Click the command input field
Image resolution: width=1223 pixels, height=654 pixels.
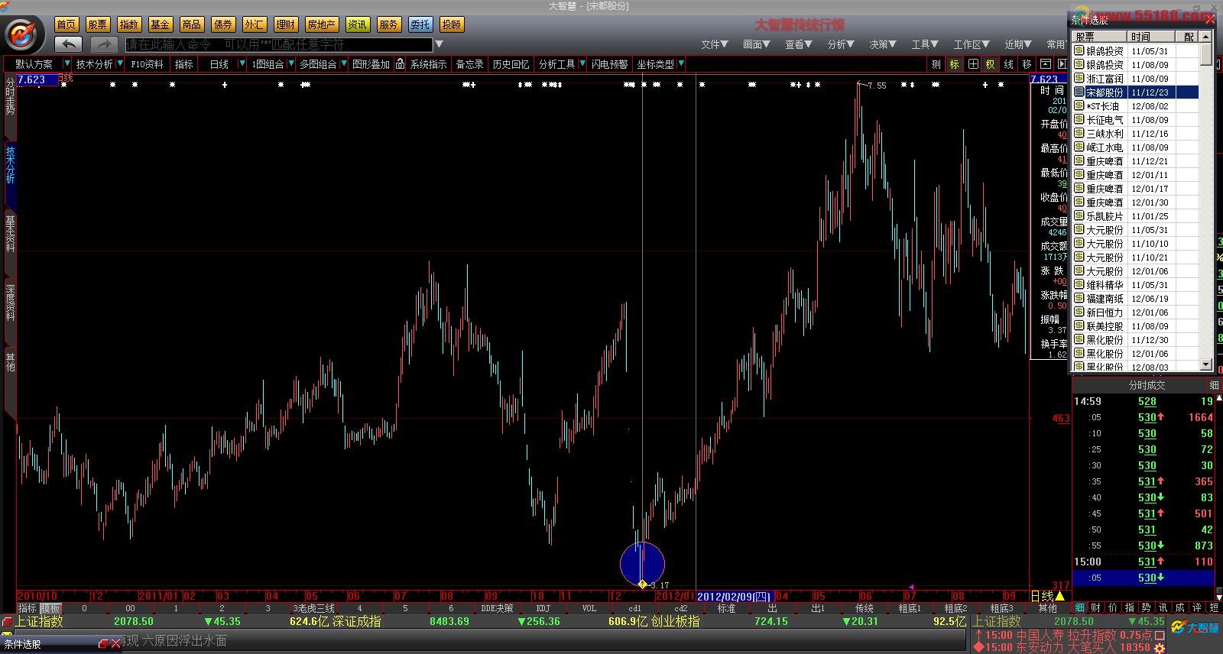(279, 44)
